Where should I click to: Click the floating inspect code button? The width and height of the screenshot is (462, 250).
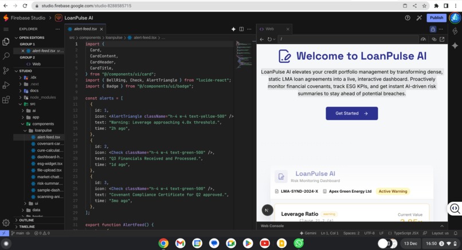[455, 209]
